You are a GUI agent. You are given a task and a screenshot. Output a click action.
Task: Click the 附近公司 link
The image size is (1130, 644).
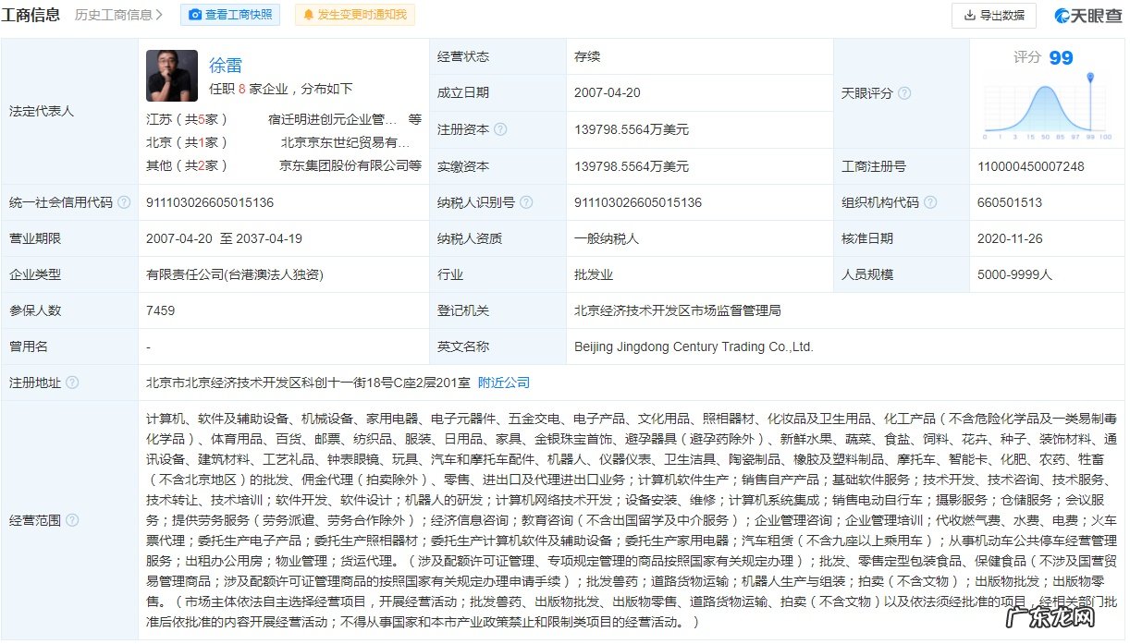504,382
